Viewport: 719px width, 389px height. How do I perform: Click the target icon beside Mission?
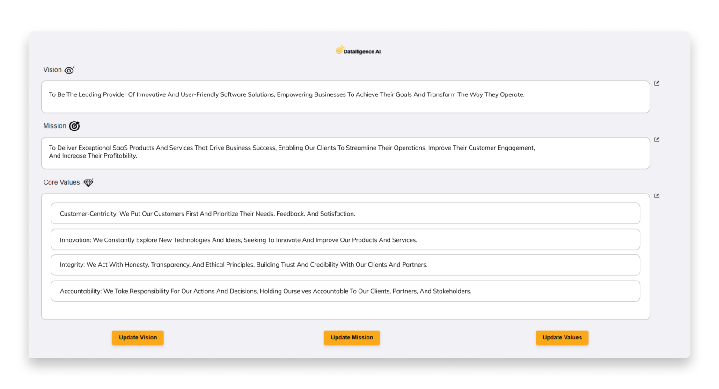[75, 126]
